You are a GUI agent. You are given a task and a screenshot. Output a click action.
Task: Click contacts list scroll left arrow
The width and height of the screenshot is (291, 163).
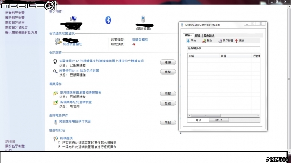(x=189, y=115)
